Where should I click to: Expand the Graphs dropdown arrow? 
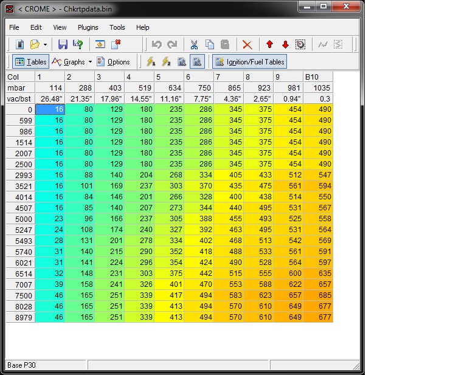(x=90, y=62)
